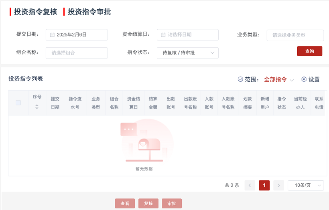Click the 查看 button
329x210 pixels.
tap(125, 204)
